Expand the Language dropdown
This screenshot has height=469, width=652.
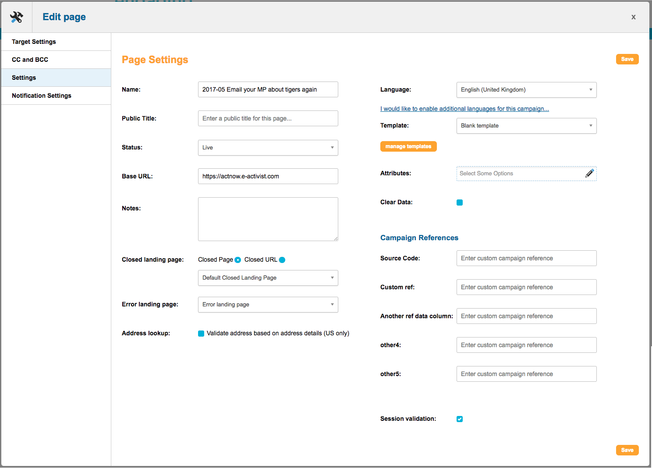coord(526,90)
